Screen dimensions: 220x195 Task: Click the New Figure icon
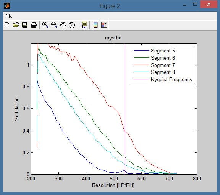point(7,25)
